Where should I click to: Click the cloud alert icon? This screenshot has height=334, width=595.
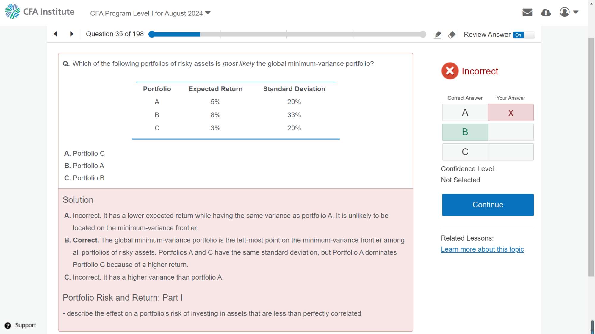[546, 13]
